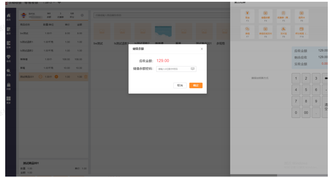The width and height of the screenshot is (333, 178).
Task: Click the 129.00 应收金额 value in dialog
Action: (163, 61)
